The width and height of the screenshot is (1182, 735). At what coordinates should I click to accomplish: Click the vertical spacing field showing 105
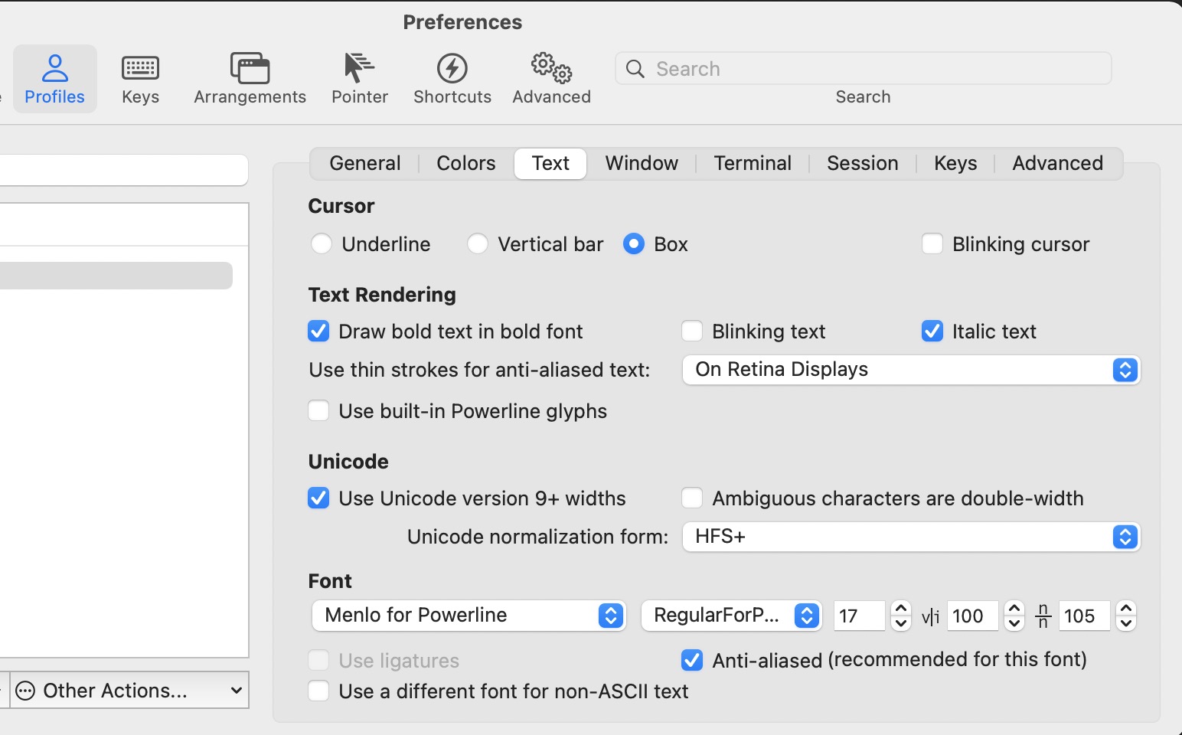[x=1084, y=616]
